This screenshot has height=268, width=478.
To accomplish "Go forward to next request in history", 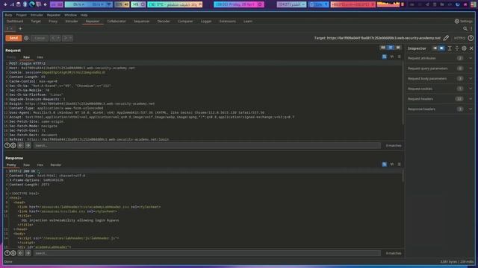I will 65,38.
